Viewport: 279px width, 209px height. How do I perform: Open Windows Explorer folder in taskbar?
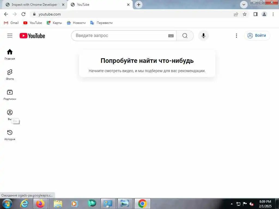pos(58,204)
